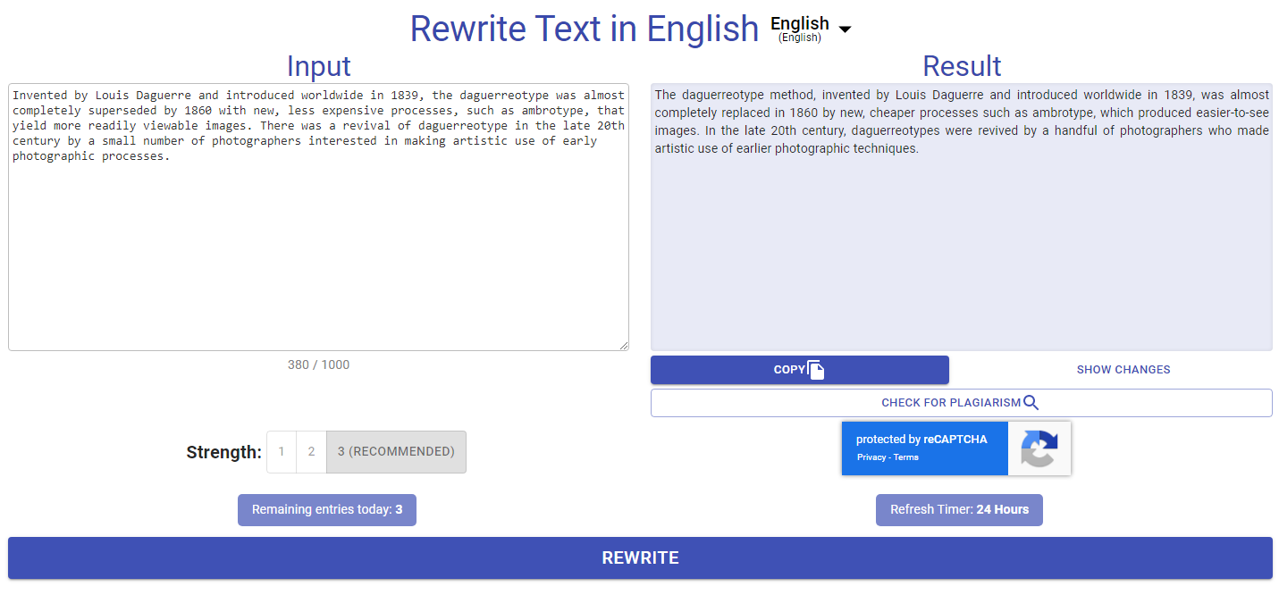Click the reCAPTCHA logo
The height and width of the screenshot is (595, 1279).
click(1039, 448)
